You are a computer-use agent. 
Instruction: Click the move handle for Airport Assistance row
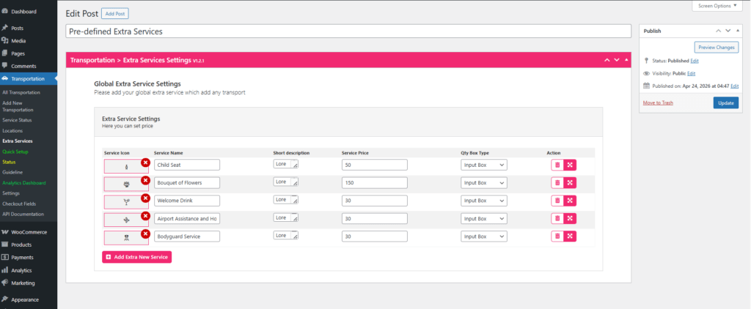click(570, 219)
